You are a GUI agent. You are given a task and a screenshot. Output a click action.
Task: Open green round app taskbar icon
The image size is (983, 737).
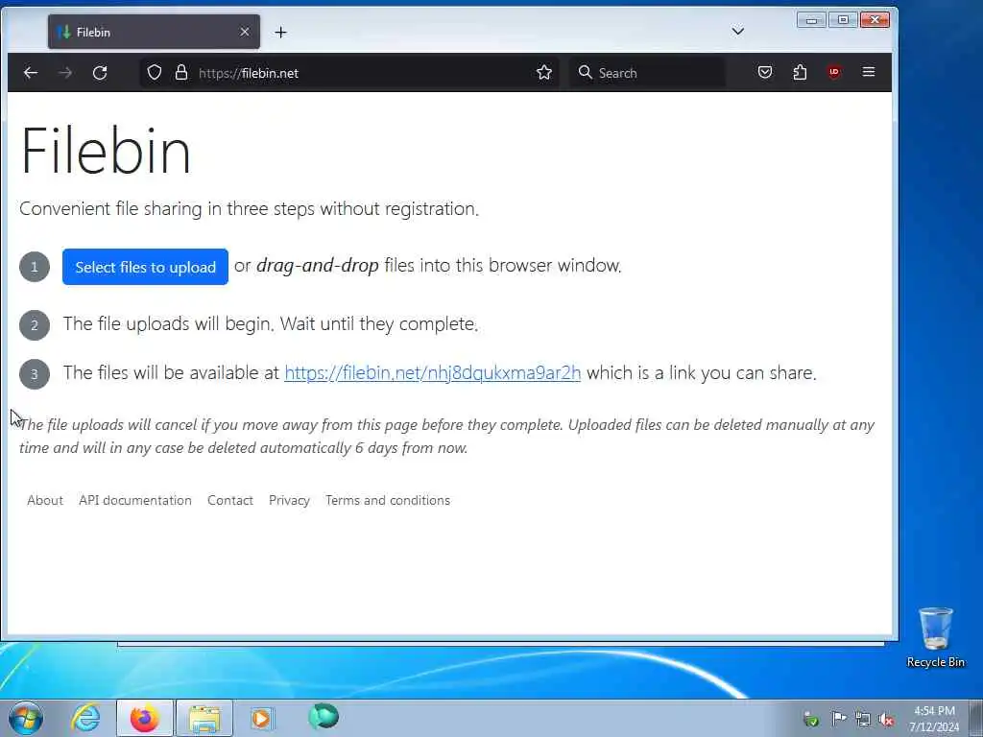click(324, 716)
